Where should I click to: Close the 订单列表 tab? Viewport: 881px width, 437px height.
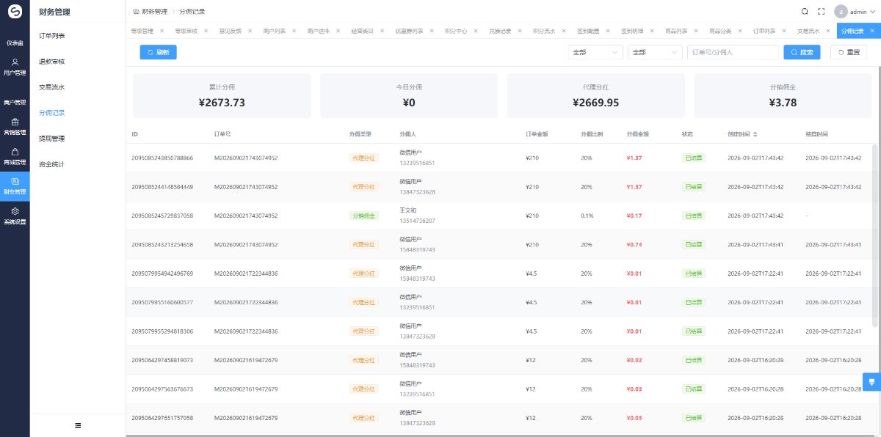point(784,31)
